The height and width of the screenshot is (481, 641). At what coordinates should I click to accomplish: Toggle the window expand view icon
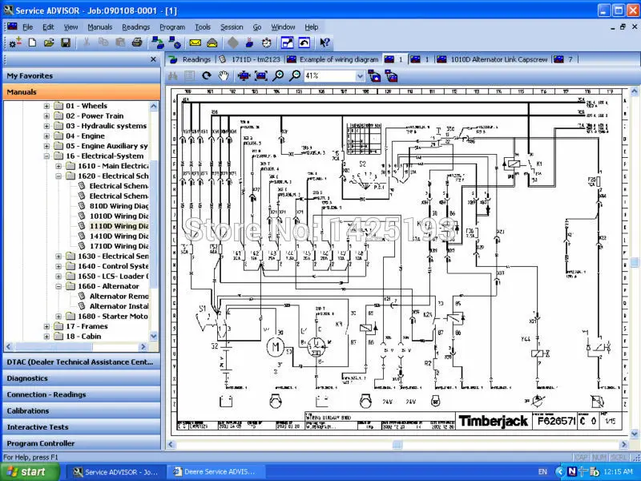[x=287, y=42]
